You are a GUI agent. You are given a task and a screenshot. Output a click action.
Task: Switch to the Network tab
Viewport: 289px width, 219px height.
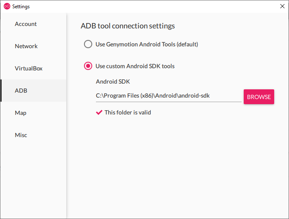(x=26, y=46)
